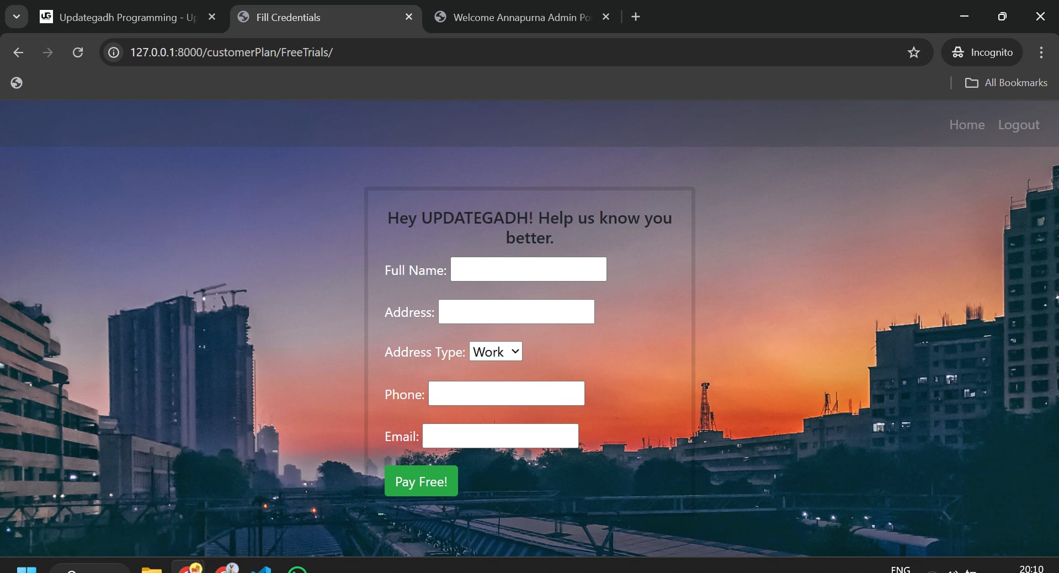Viewport: 1059px width, 573px height.
Task: Click the globe bookmark shortcut icon
Action: click(17, 83)
